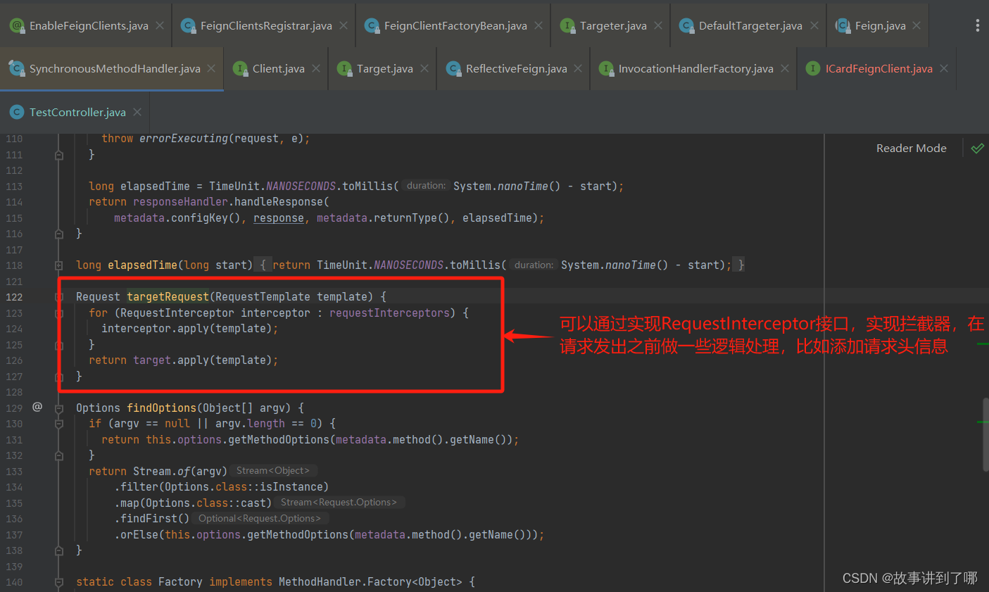The image size is (989, 592).
Task: Click MethodHandler.Factory on line 140
Action: [x=345, y=581]
